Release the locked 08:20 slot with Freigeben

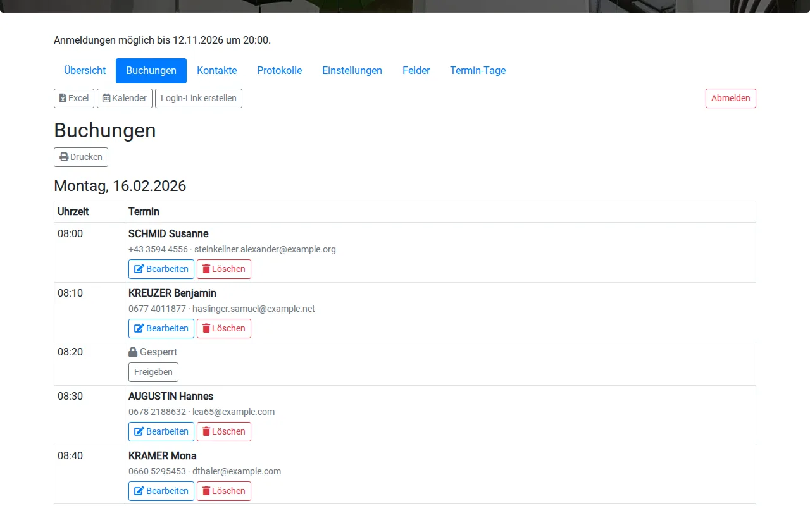click(153, 372)
